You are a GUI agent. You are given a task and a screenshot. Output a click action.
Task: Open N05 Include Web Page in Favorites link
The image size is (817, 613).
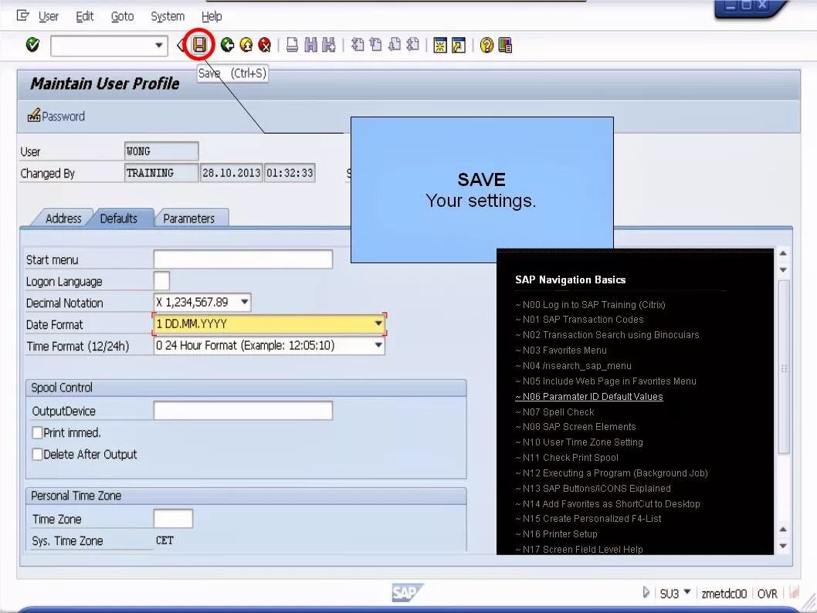pyautogui.click(x=605, y=381)
